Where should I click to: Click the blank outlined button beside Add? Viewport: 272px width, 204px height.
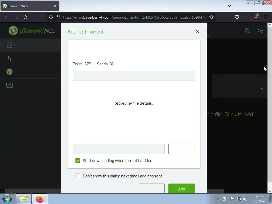[x=151, y=189]
